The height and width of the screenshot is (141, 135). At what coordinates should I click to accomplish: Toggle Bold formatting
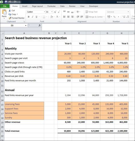click(x=28, y=17)
